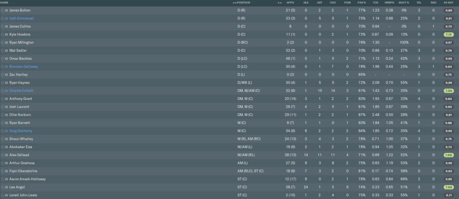Tick selection checkmark for James Collins
The image size is (459, 199).
click(2, 27)
